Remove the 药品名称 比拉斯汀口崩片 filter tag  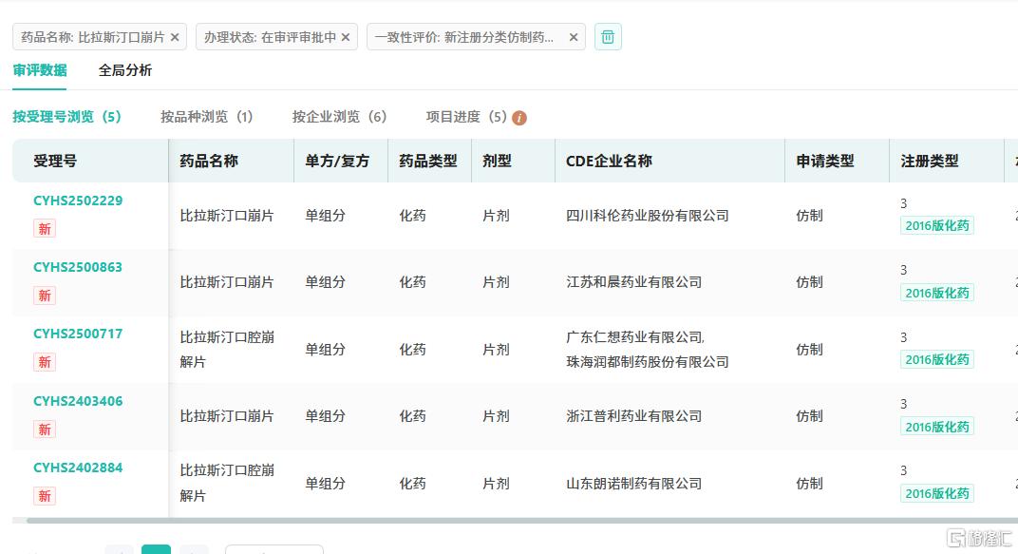click(175, 38)
